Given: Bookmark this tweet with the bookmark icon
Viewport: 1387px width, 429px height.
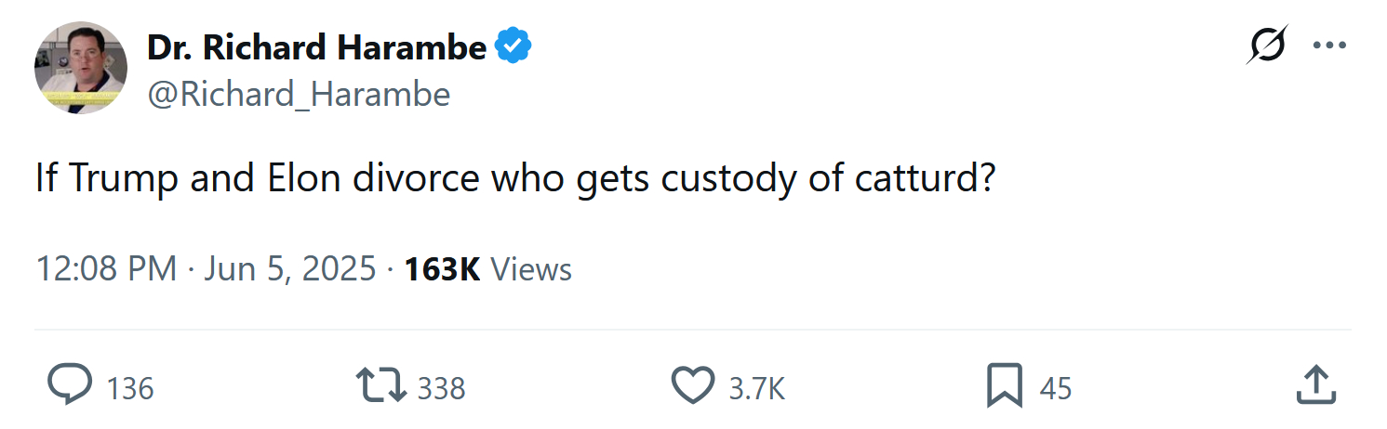Looking at the screenshot, I should click(x=1005, y=385).
